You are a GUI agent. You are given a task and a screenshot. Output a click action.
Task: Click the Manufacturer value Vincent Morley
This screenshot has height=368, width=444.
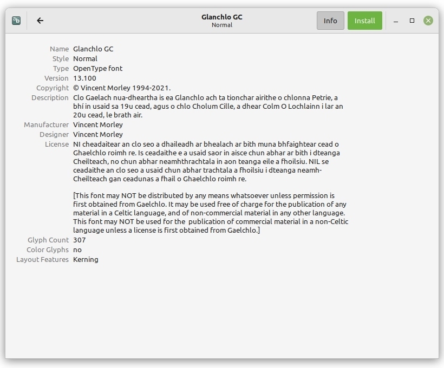tap(98, 125)
